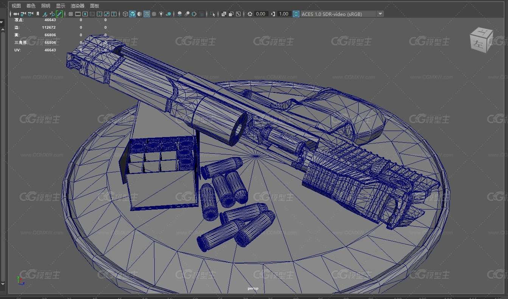This screenshot has width=508, height=299.
Task: Toggle the Safe Title icon
Action: click(x=114, y=14)
